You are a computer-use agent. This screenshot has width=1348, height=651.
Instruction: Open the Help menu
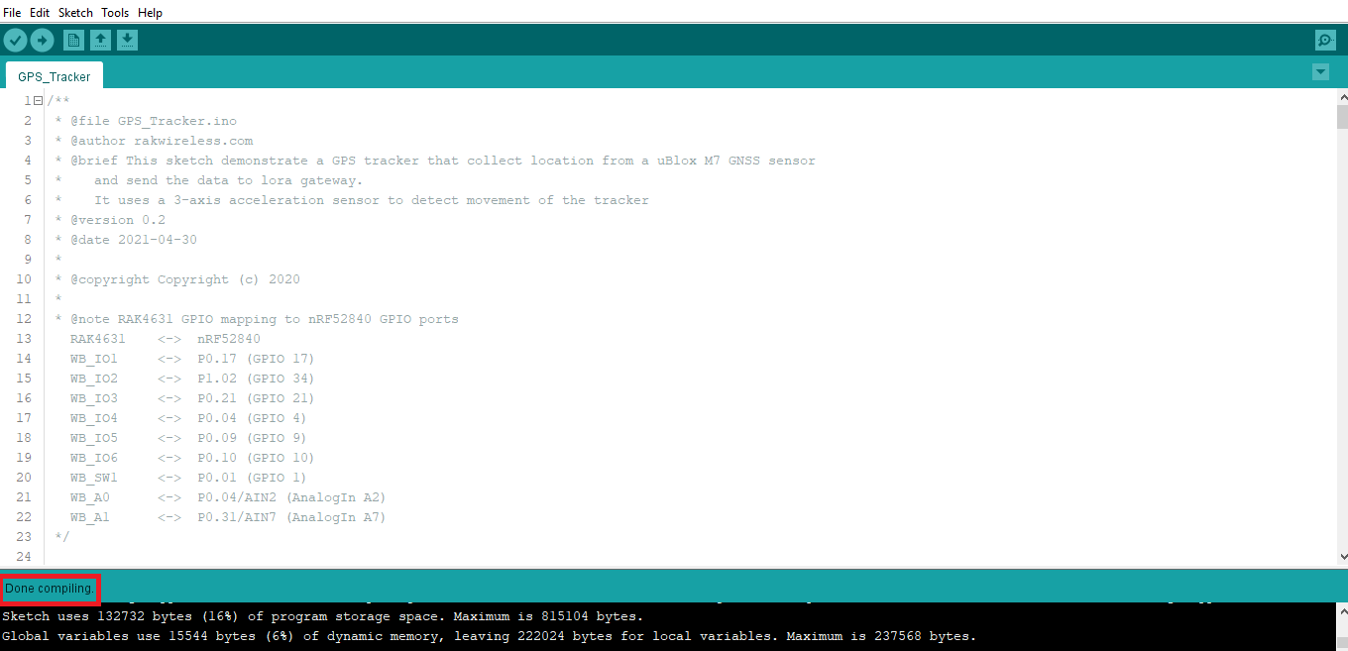click(150, 13)
